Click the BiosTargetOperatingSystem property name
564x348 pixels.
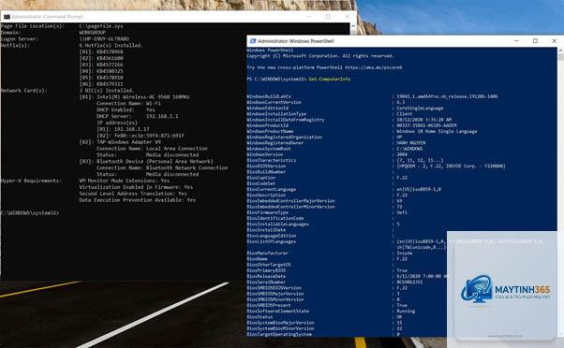click(279, 334)
